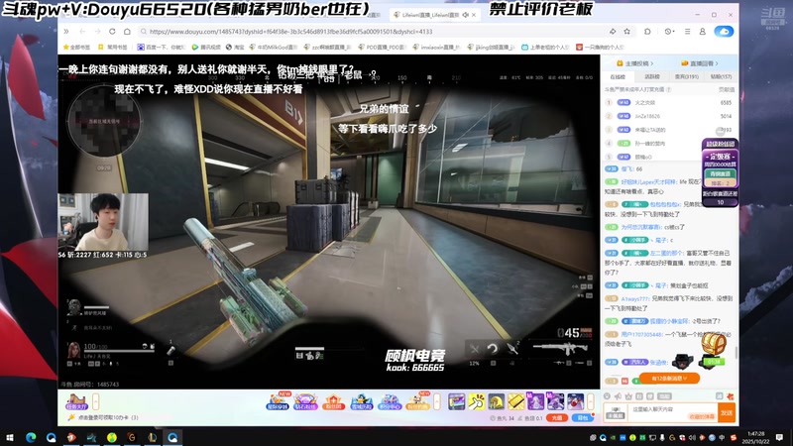
Task: Open the blue 背包 backpack button
Action: [x=583, y=418]
